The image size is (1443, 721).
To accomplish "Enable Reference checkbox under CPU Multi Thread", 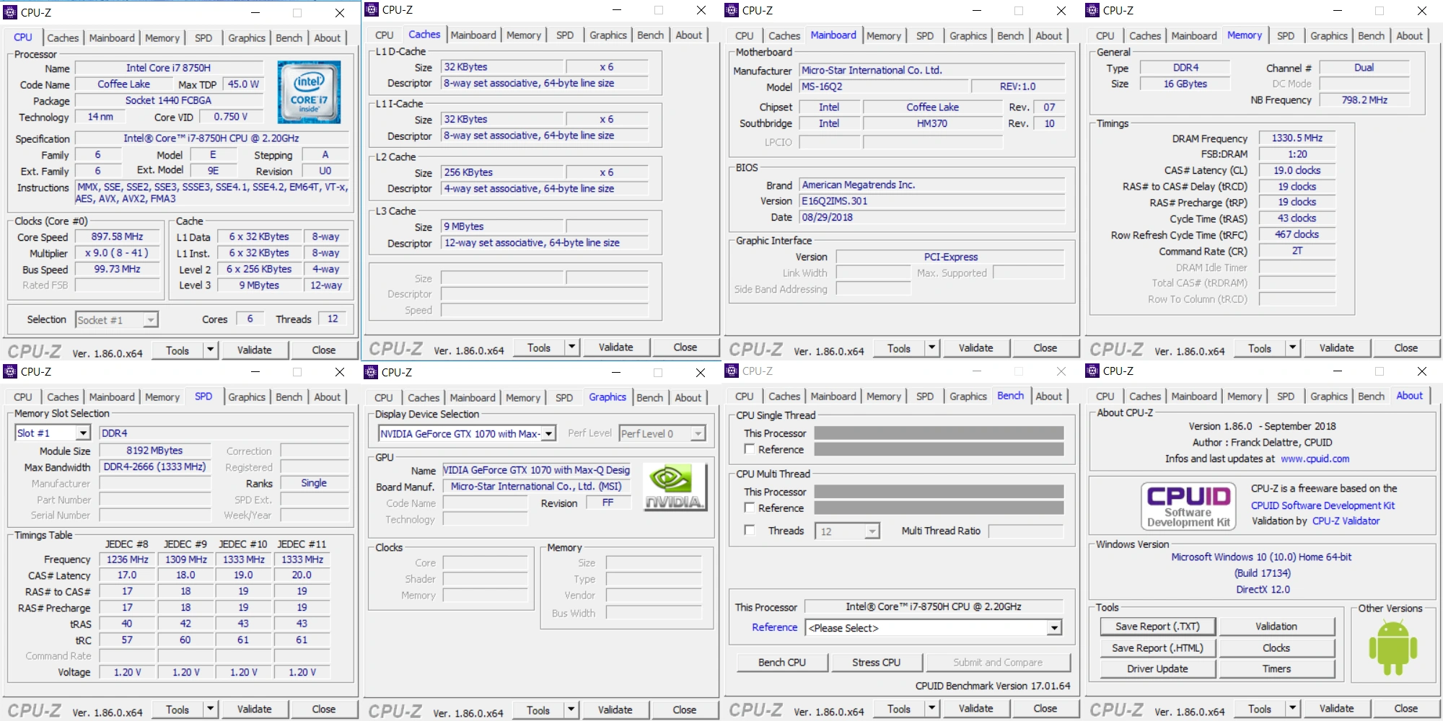I will click(x=750, y=508).
